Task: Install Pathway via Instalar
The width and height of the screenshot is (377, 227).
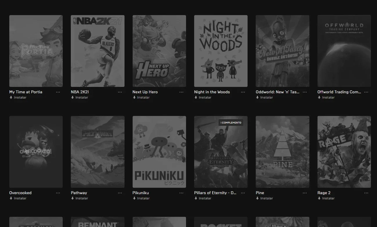Action: (x=80, y=198)
